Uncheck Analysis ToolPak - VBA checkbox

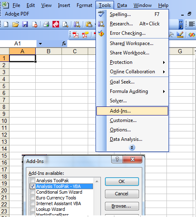click(x=33, y=186)
